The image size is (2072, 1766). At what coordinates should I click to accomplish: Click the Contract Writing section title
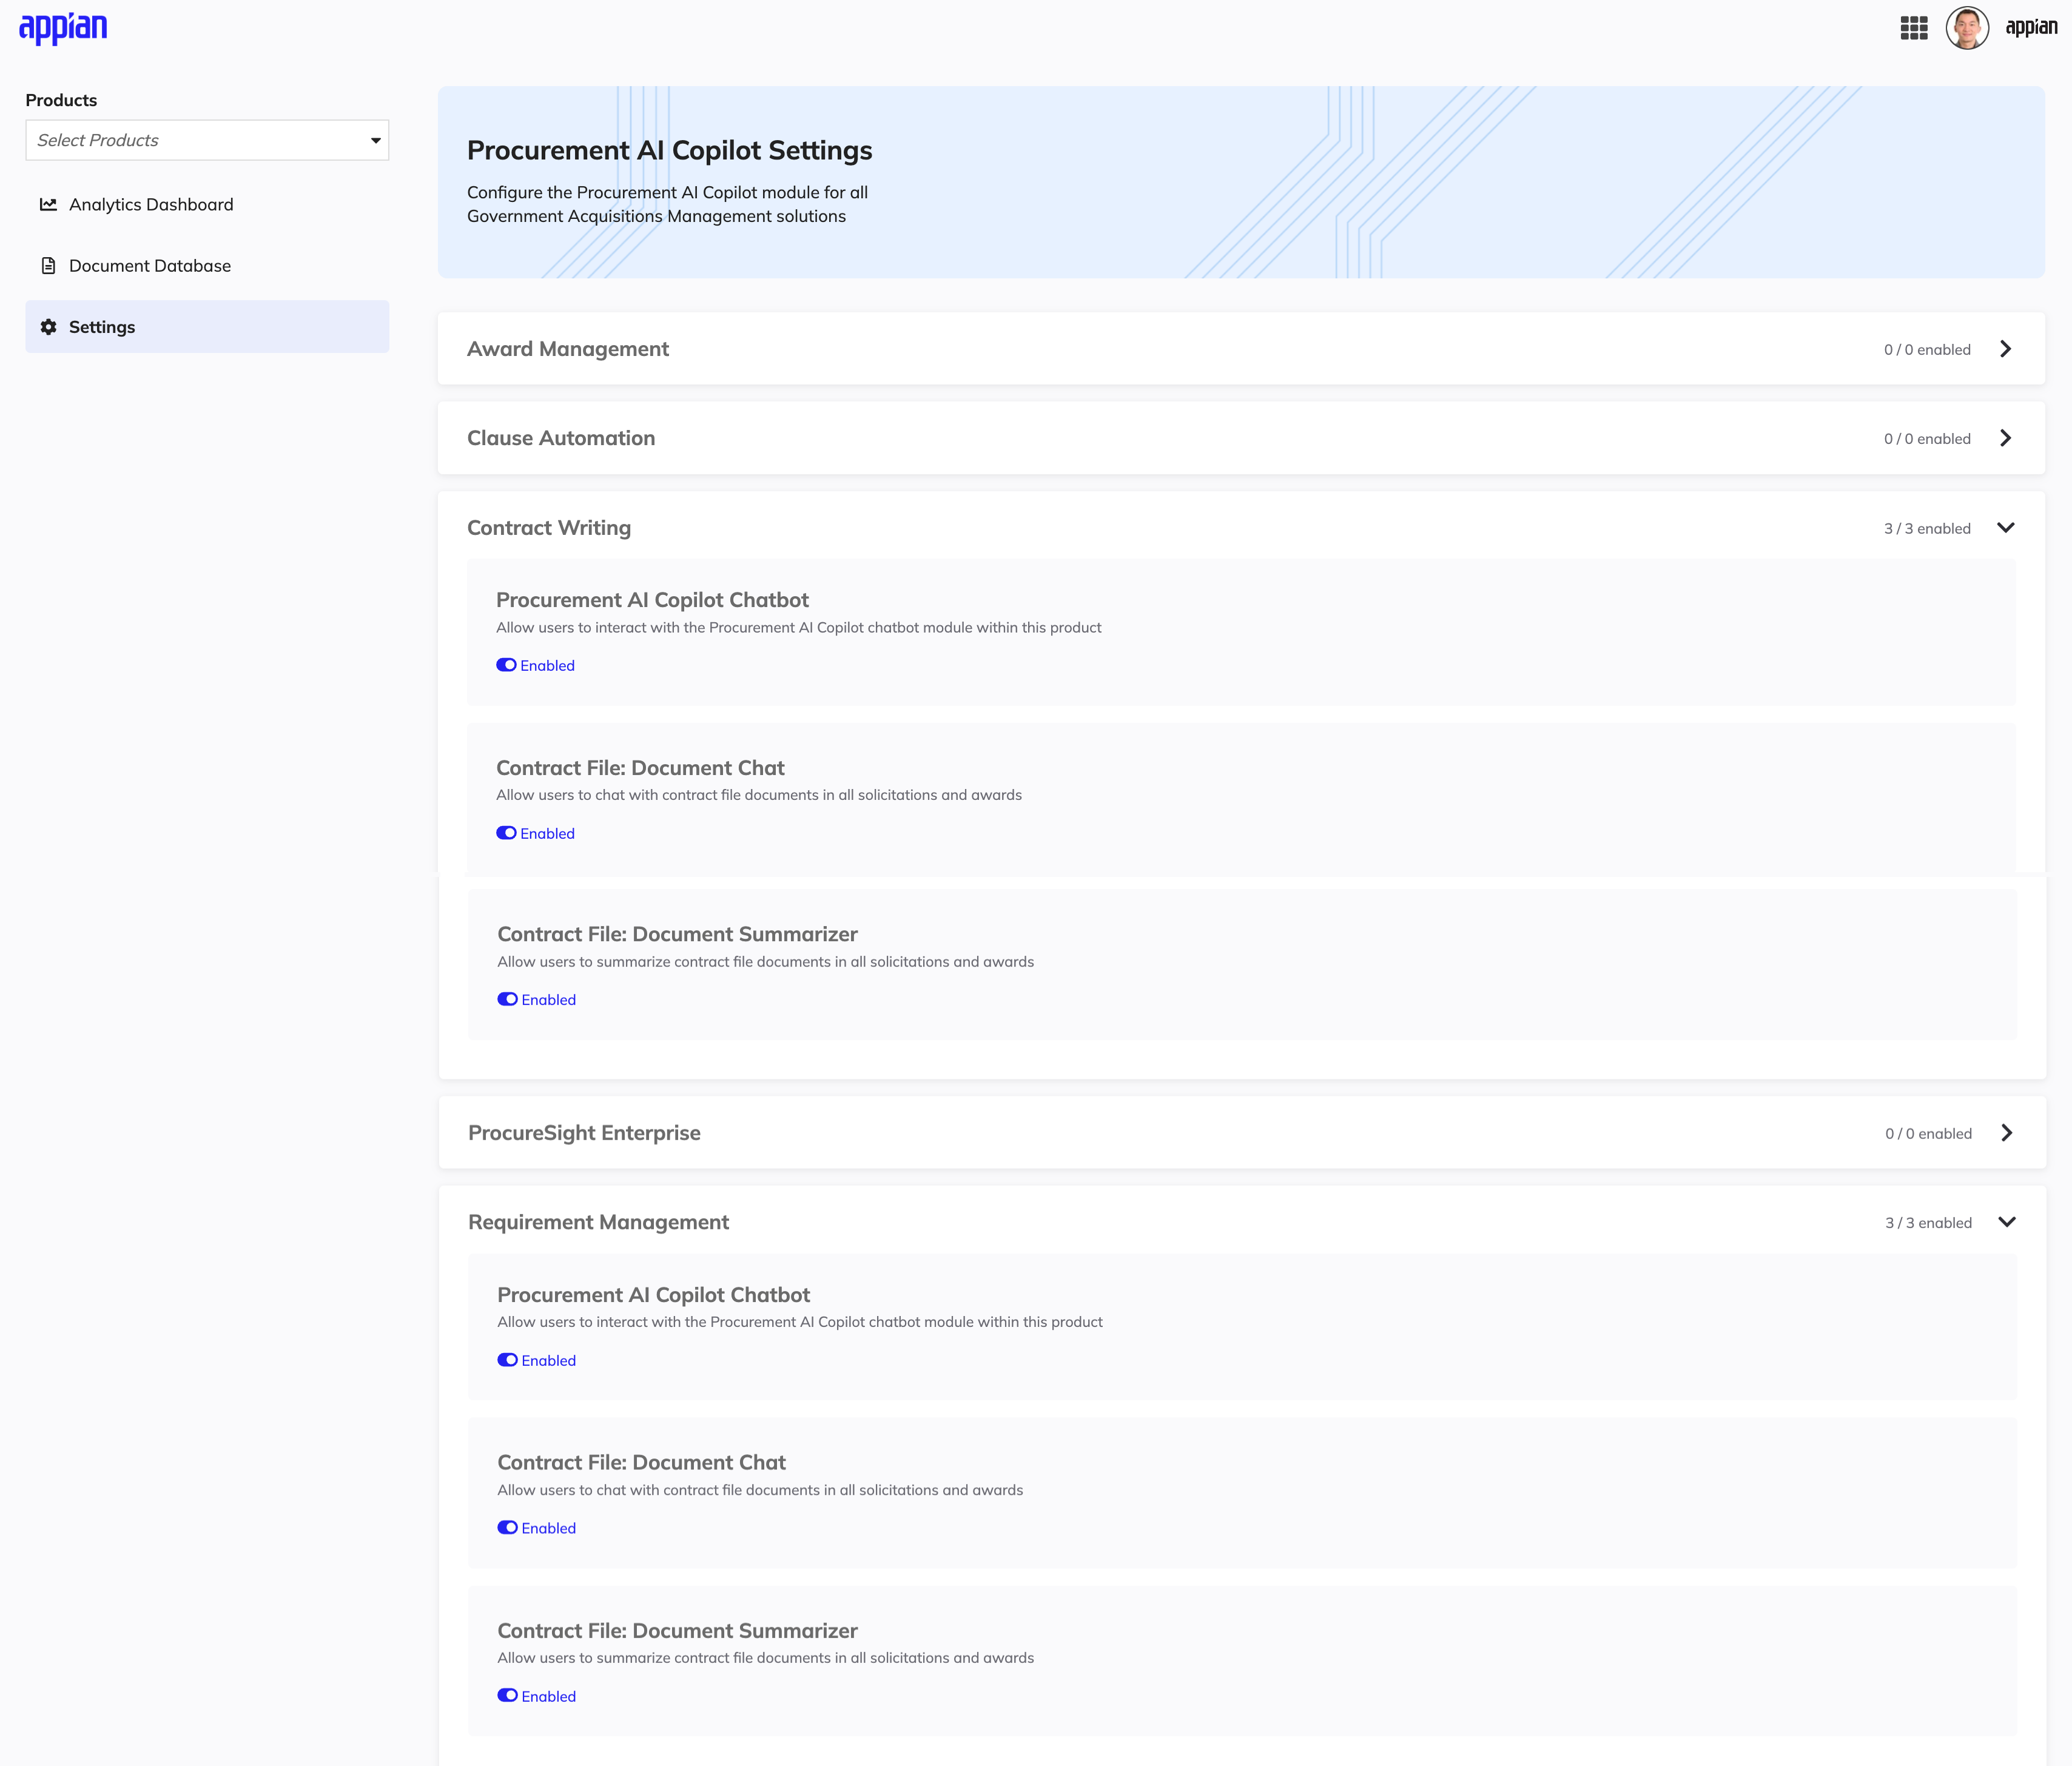click(x=549, y=528)
